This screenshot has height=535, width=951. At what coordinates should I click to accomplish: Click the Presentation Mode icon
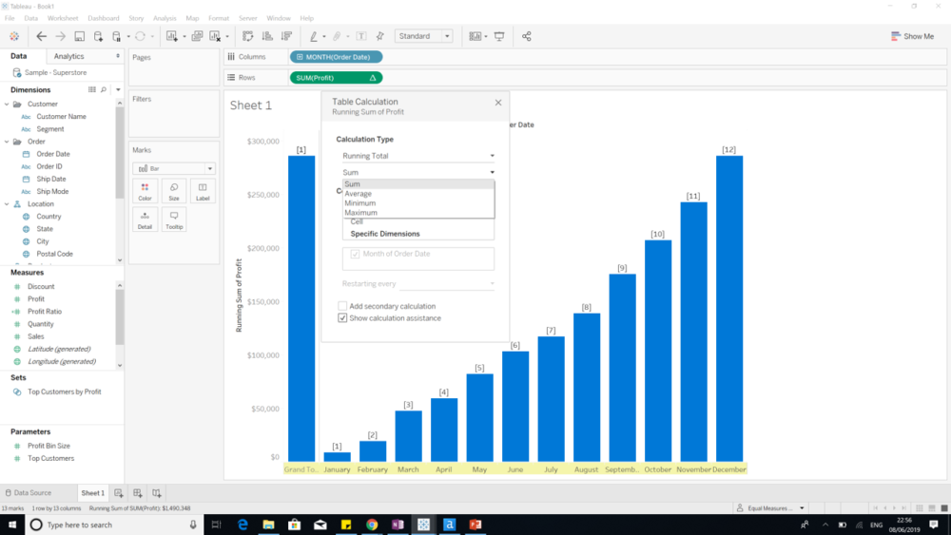pos(499,36)
